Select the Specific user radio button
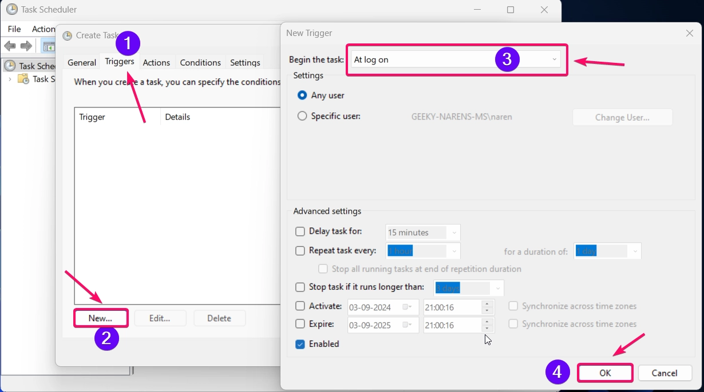Image resolution: width=704 pixels, height=392 pixels. (x=302, y=116)
